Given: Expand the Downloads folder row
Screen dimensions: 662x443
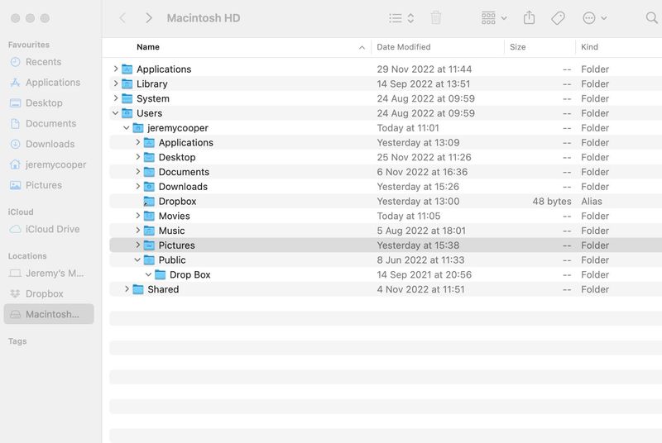Looking at the screenshot, I should click(x=137, y=186).
